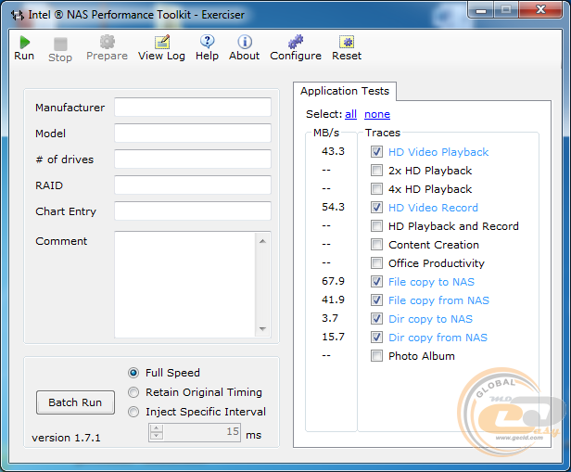
Task: Uncheck File copy to NAS
Action: pyautogui.click(x=376, y=282)
